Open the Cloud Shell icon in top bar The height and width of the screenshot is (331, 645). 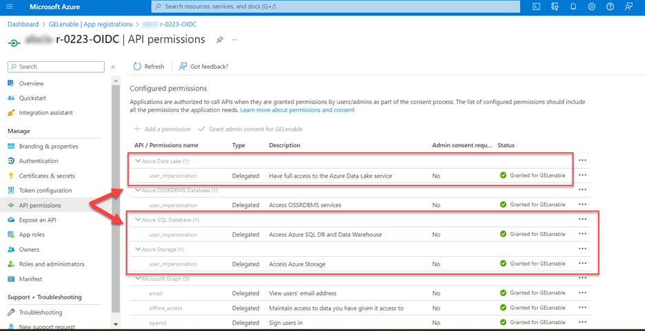click(536, 7)
